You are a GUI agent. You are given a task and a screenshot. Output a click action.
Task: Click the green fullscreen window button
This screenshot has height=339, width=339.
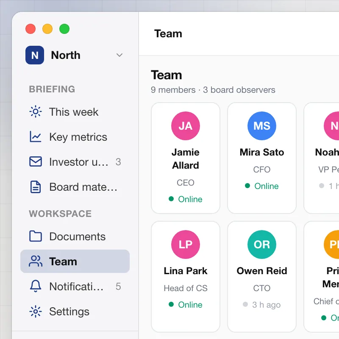pos(64,29)
